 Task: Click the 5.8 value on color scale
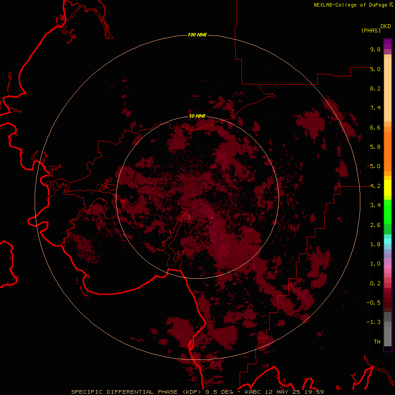tap(375, 147)
